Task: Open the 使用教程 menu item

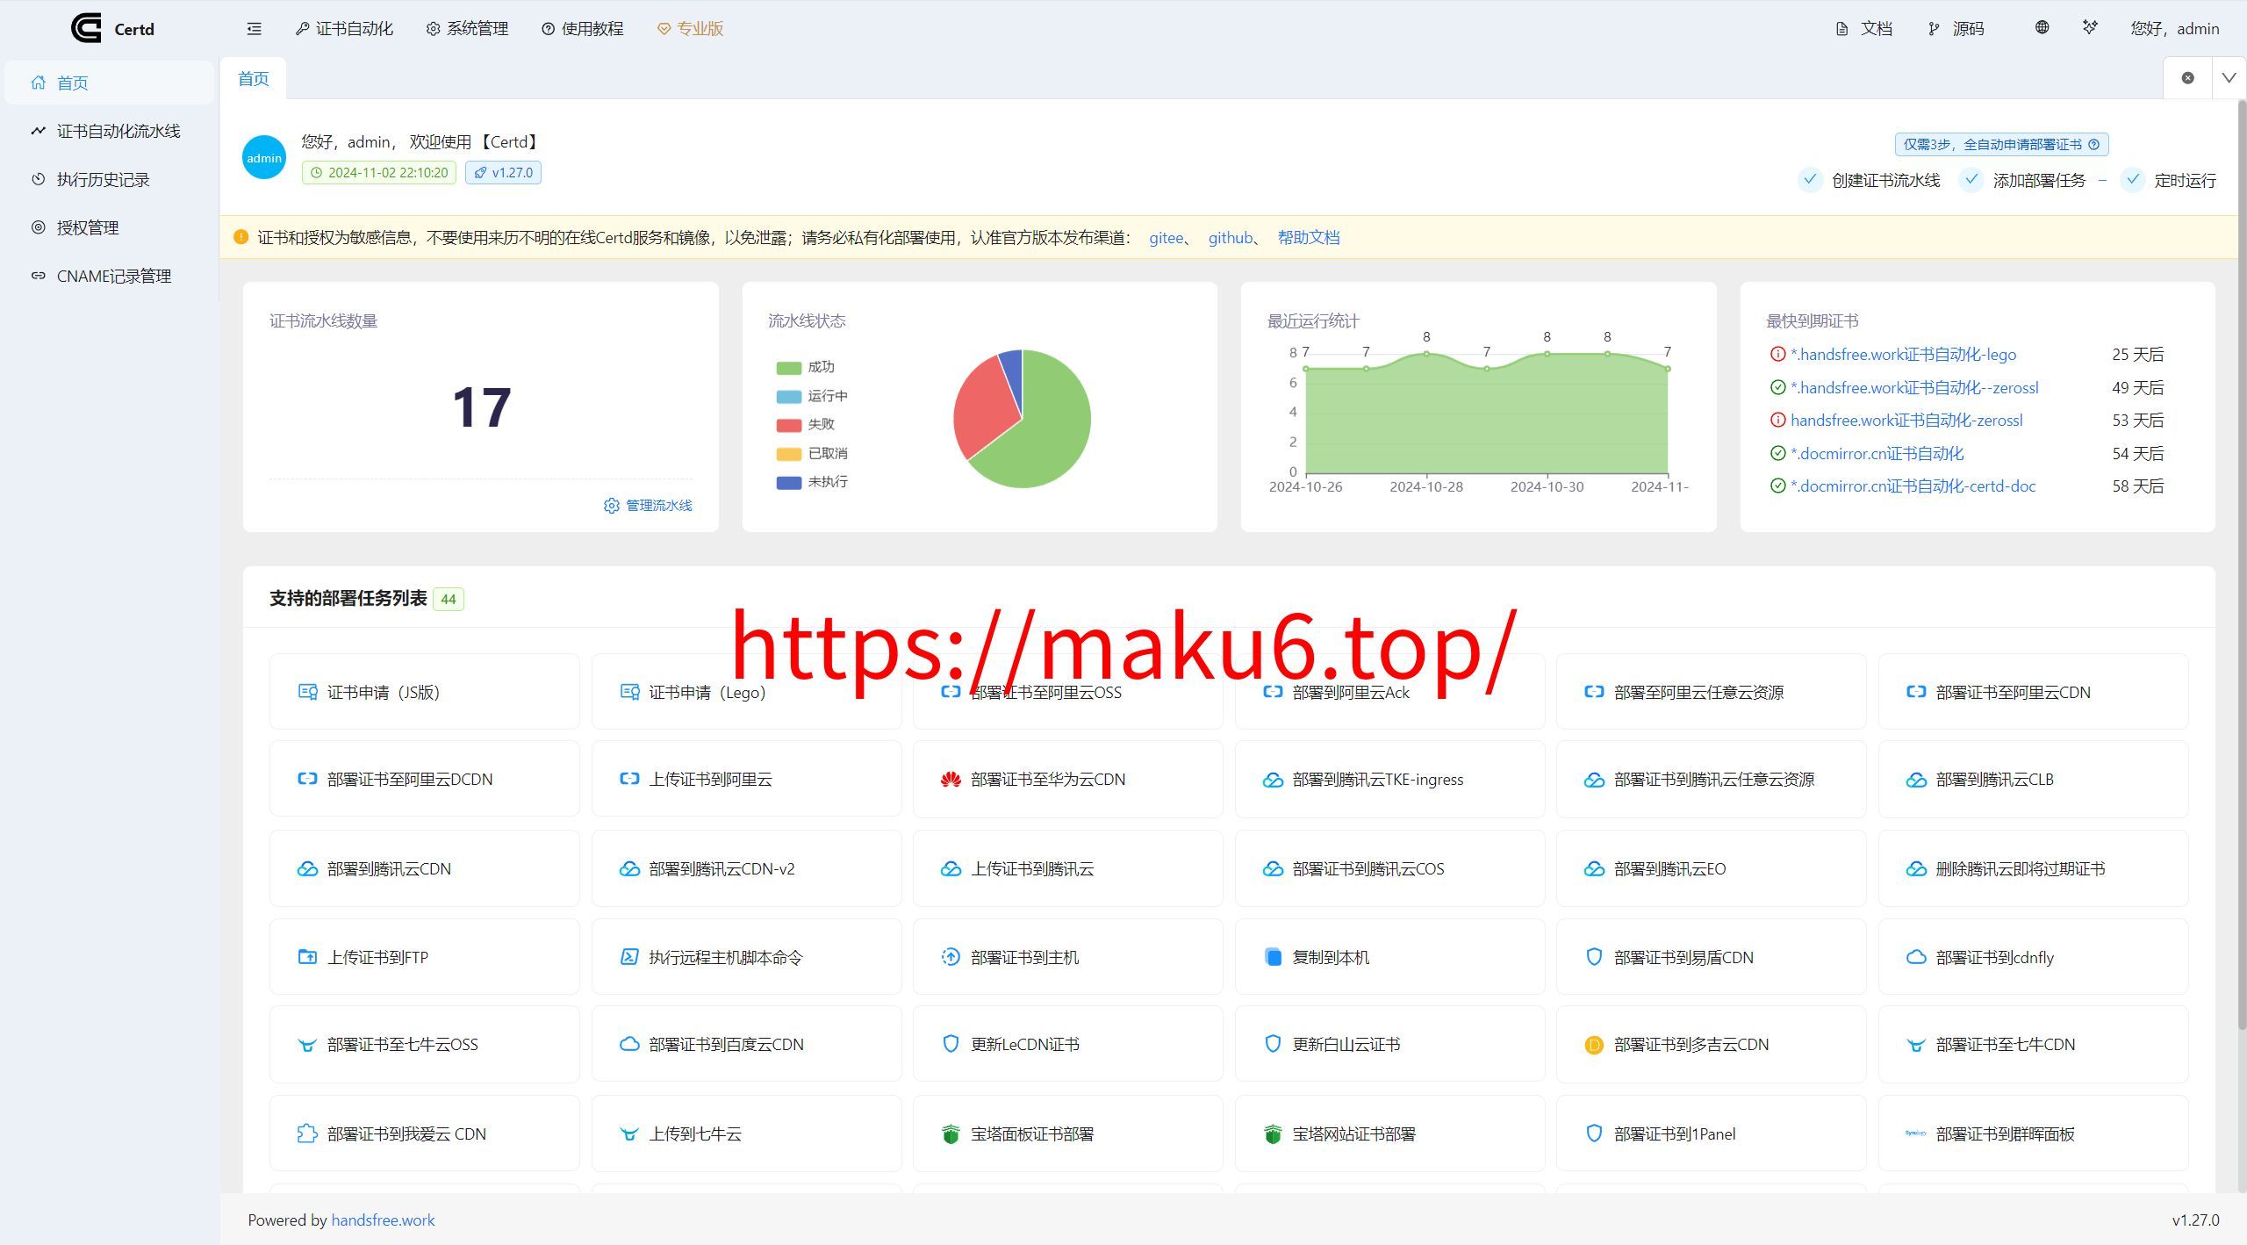Action: [582, 29]
